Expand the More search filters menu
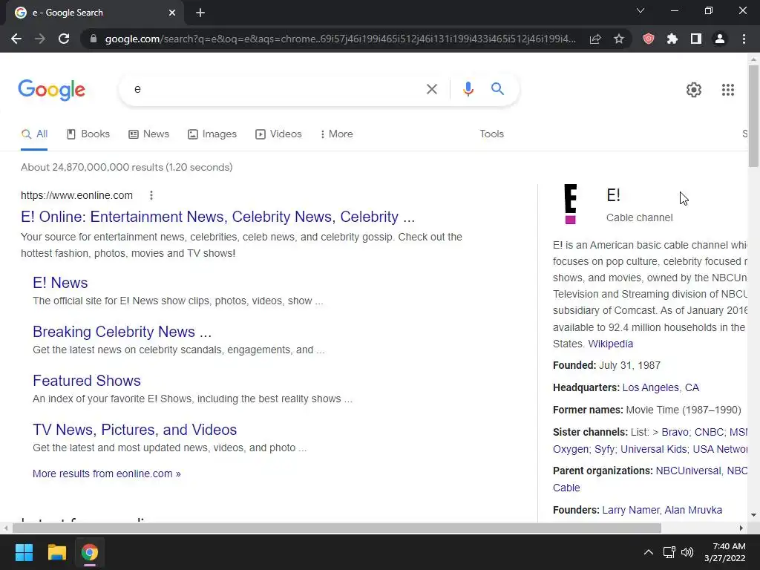The width and height of the screenshot is (760, 570). [336, 134]
